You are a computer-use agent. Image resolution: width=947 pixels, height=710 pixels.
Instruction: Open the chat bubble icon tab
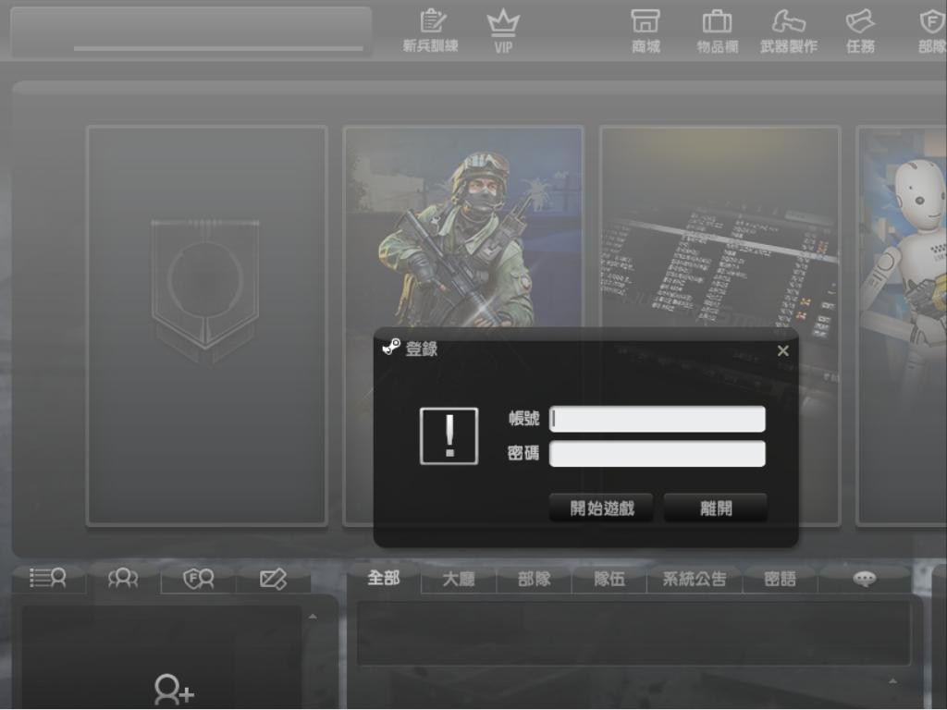tap(865, 579)
